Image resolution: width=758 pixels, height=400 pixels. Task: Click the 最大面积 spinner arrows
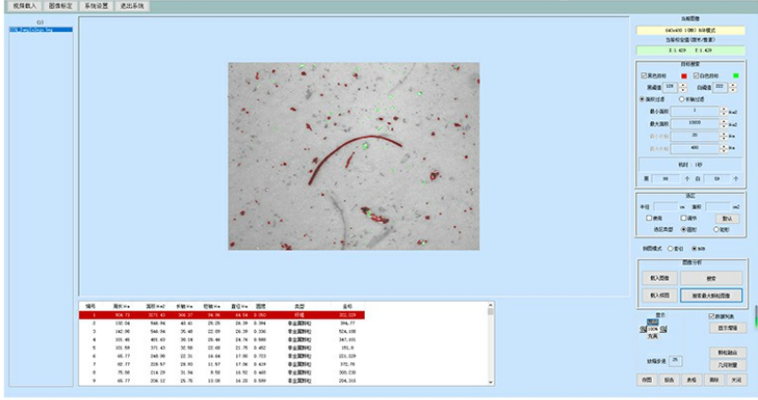pyautogui.click(x=723, y=124)
